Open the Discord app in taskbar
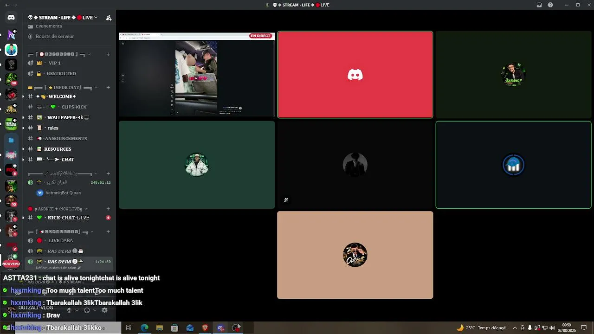 pyautogui.click(x=220, y=328)
